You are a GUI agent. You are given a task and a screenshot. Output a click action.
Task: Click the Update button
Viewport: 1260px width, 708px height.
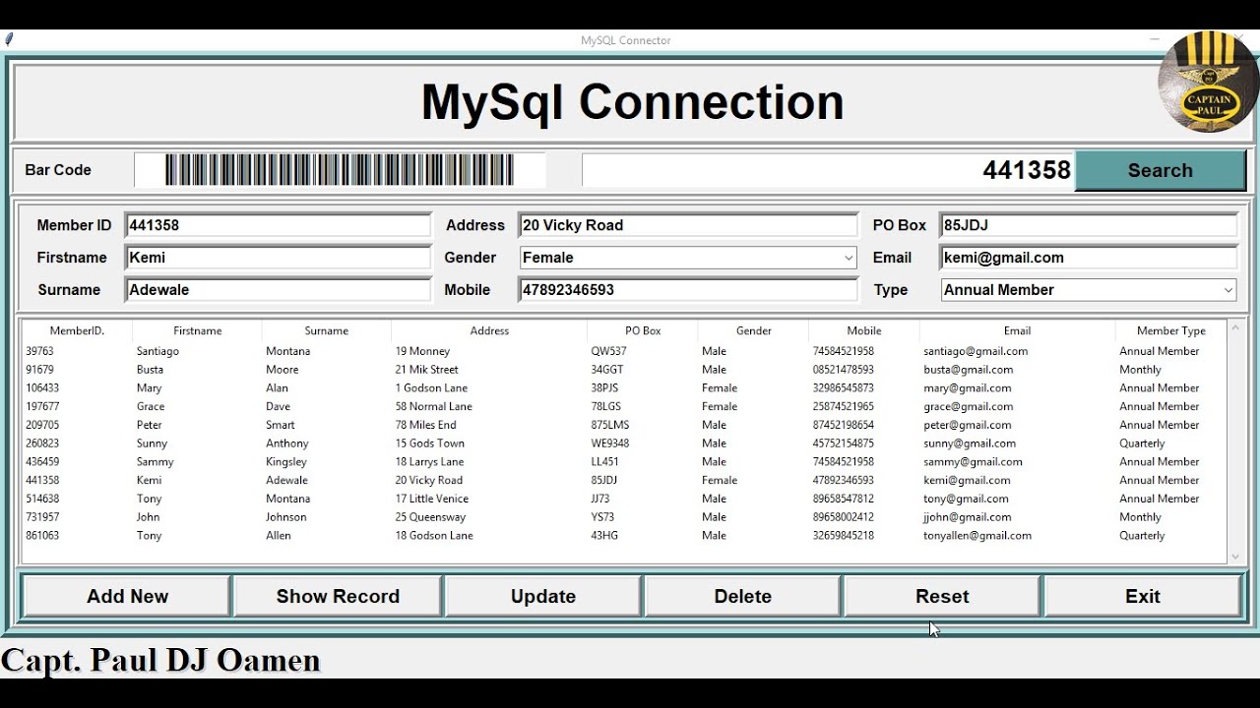[543, 596]
